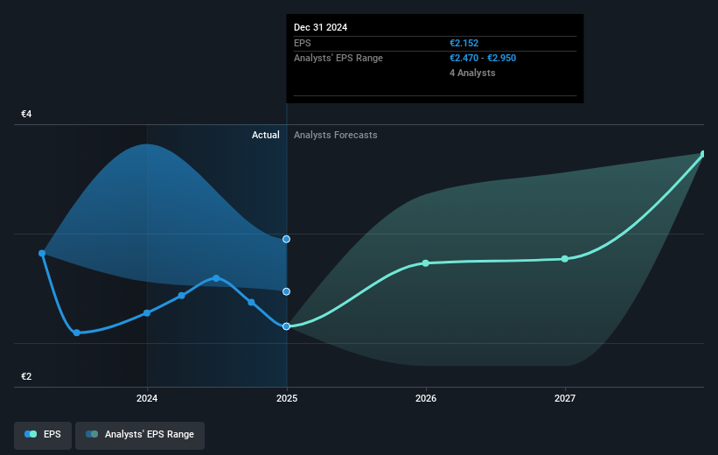718x455 pixels.
Task: Click the EPS value €2.152 in tooltip
Action: pyautogui.click(x=464, y=43)
